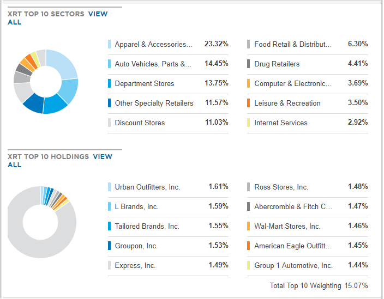Click the Apparel & Accessories color swatch
Screen dimensions: 384x299
coord(110,44)
